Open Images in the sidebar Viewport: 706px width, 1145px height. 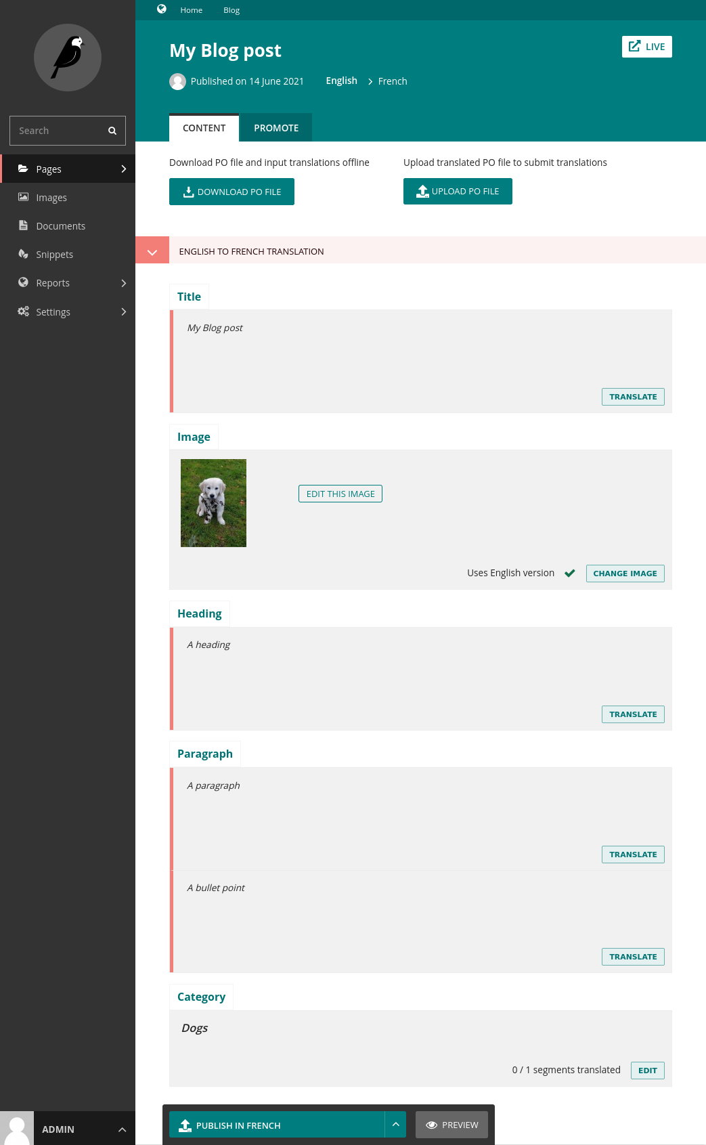tap(68, 198)
